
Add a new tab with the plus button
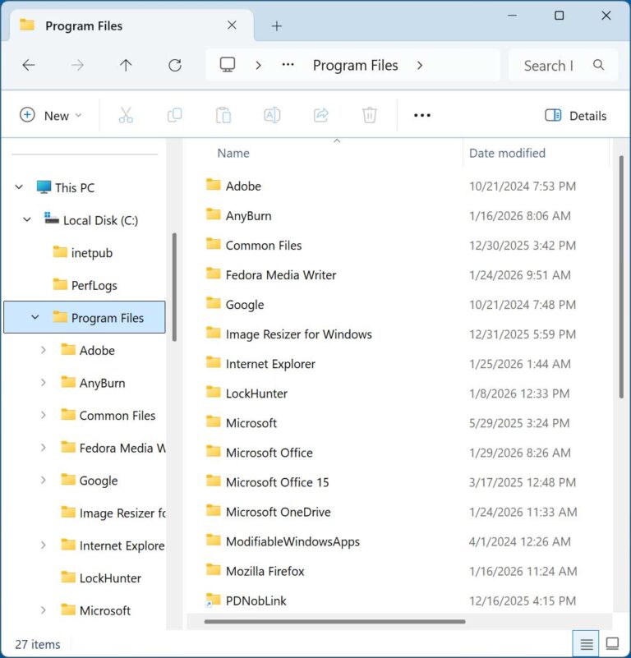coord(276,26)
